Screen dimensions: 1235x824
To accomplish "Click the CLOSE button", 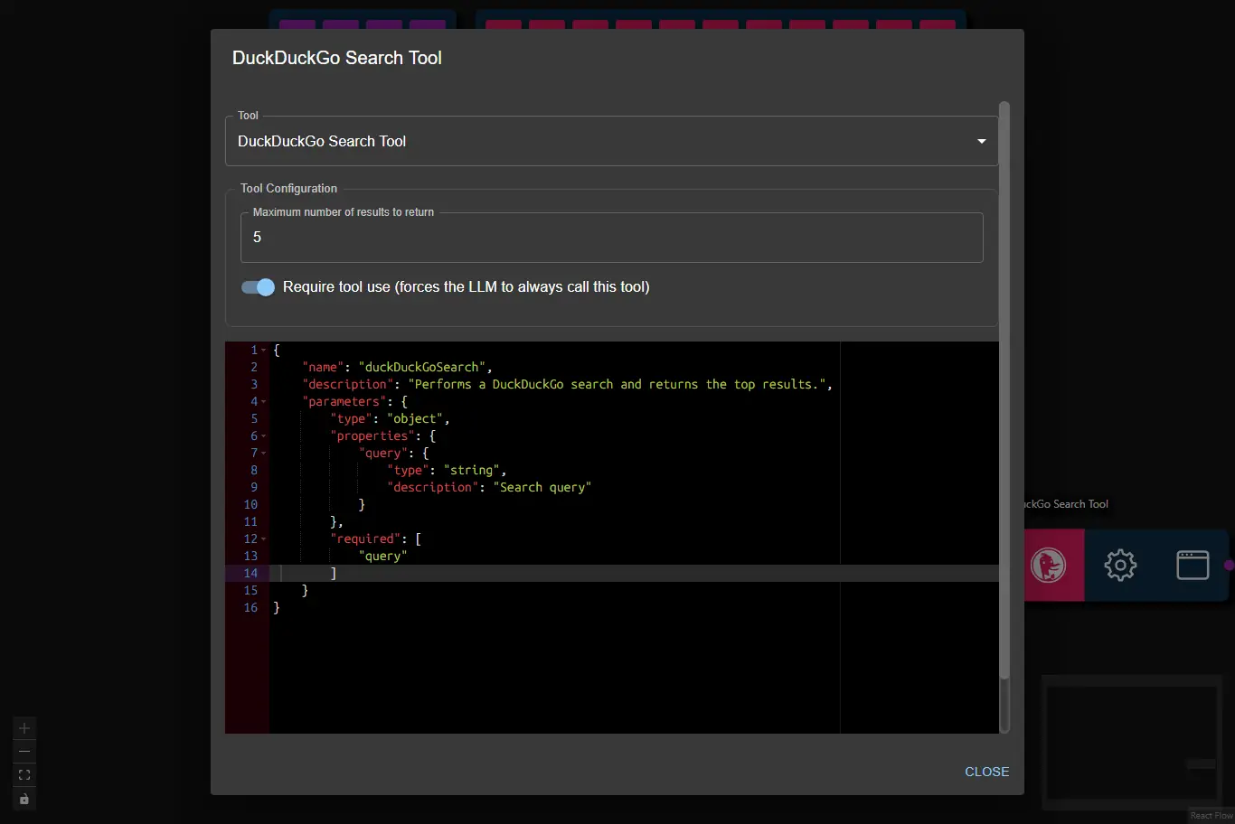I will tap(986, 772).
